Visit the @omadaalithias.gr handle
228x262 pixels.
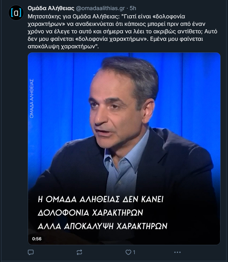point(100,8)
